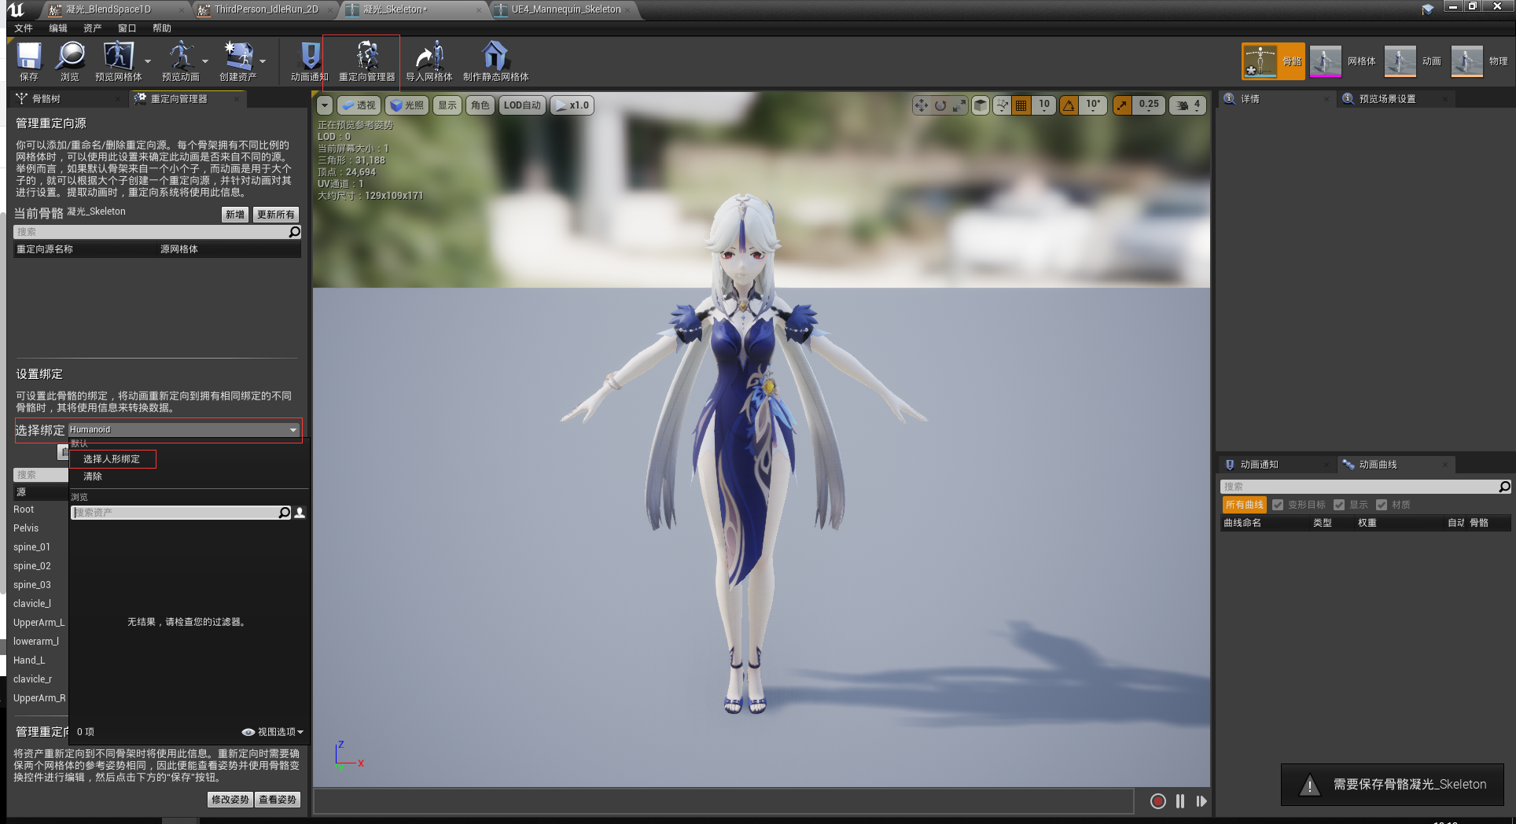
Task: Open the Humanoid select-rig dropdown
Action: 184,430
